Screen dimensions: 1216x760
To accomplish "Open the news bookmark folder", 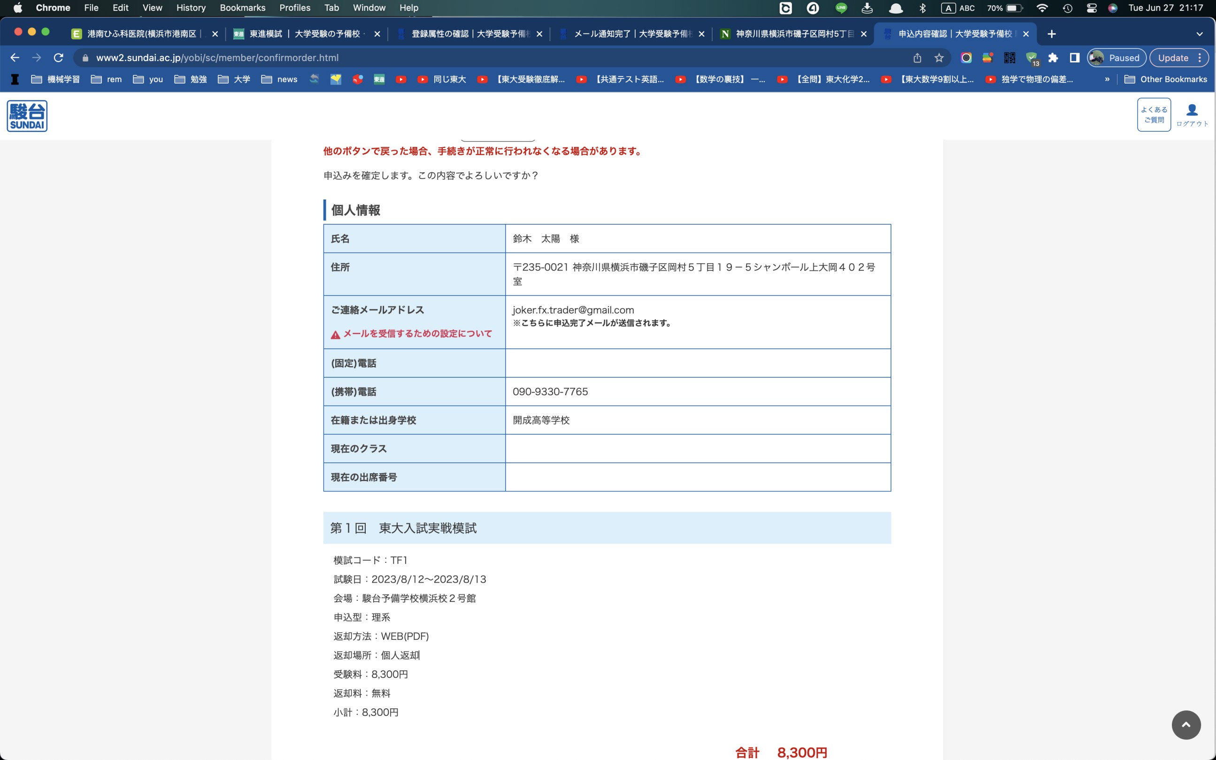I will (279, 79).
